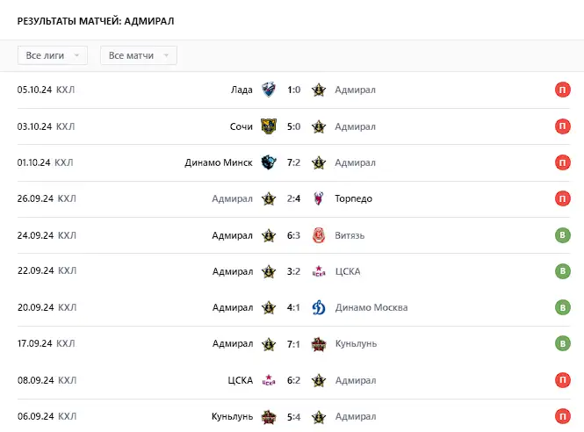
Task: Click the Витязь team logo
Action: point(319,235)
